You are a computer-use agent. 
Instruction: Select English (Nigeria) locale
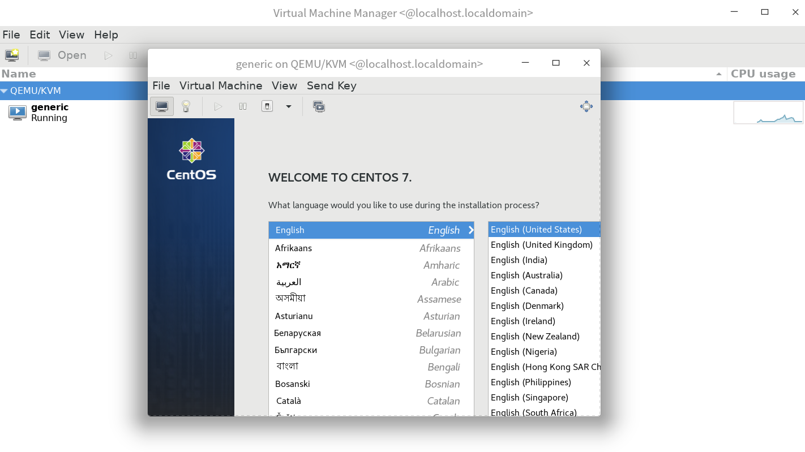(544, 352)
